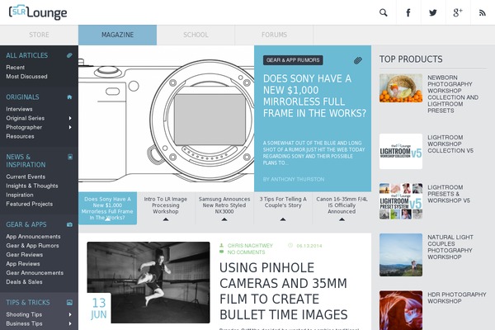
Task: Open Most Discussed articles link
Action: tap(26, 77)
